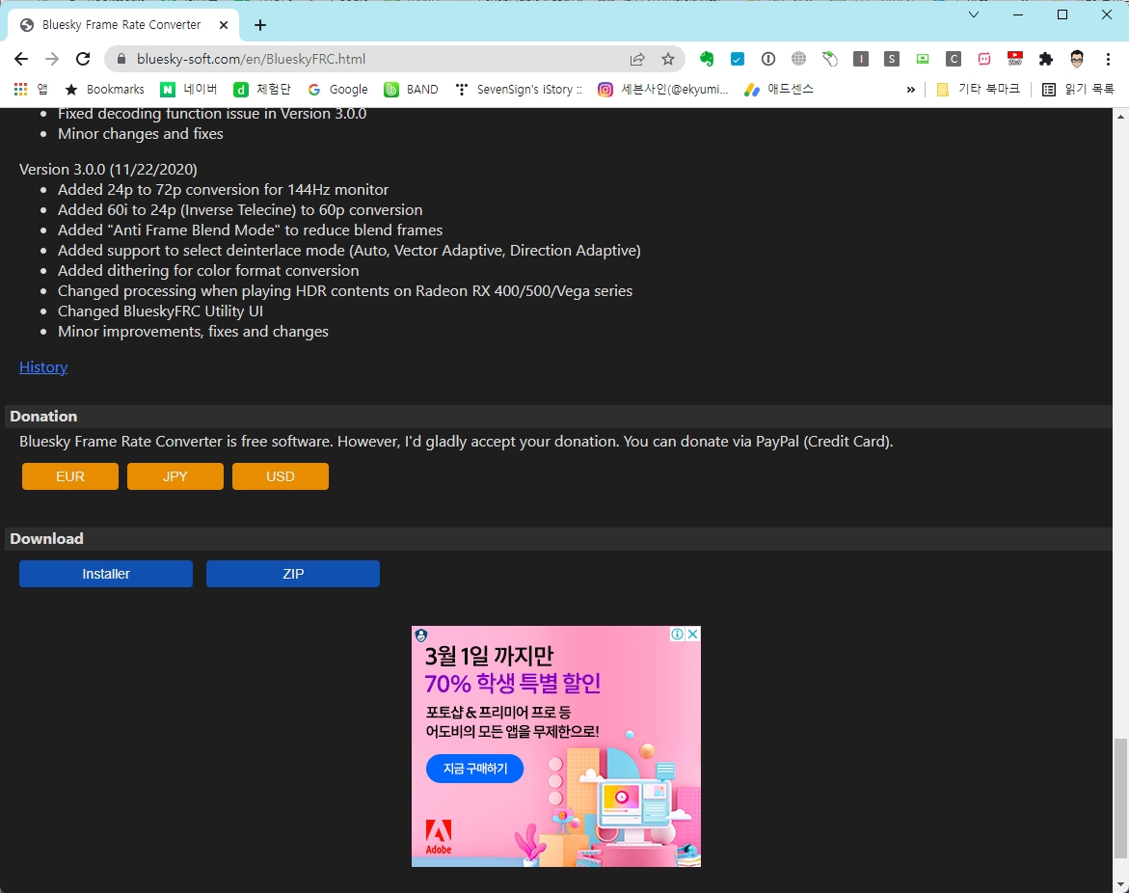Image resolution: width=1129 pixels, height=893 pixels.
Task: Click the 'Download' section heading
Action: click(47, 539)
